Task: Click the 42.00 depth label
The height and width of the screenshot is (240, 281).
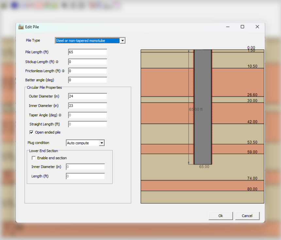Action: (x=252, y=122)
